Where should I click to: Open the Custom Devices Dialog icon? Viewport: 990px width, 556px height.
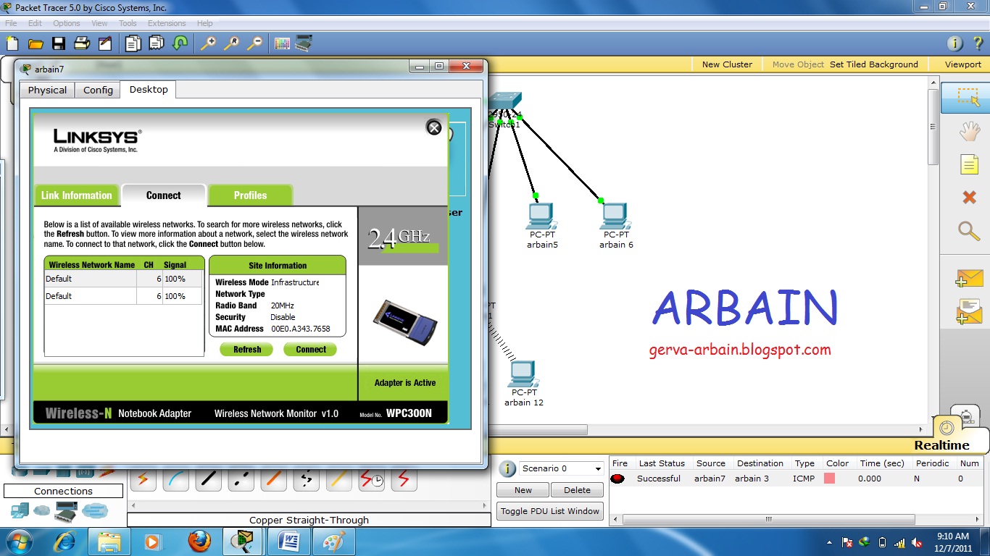[304, 43]
